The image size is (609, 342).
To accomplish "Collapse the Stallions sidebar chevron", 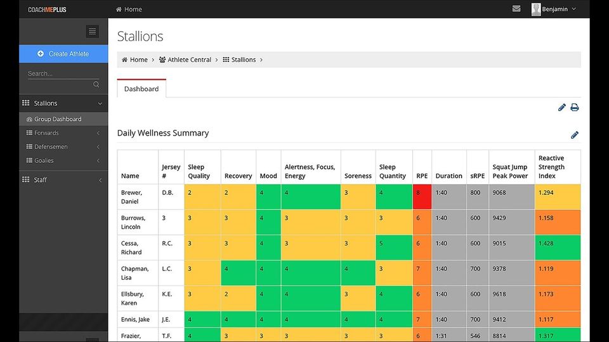I will tap(100, 103).
